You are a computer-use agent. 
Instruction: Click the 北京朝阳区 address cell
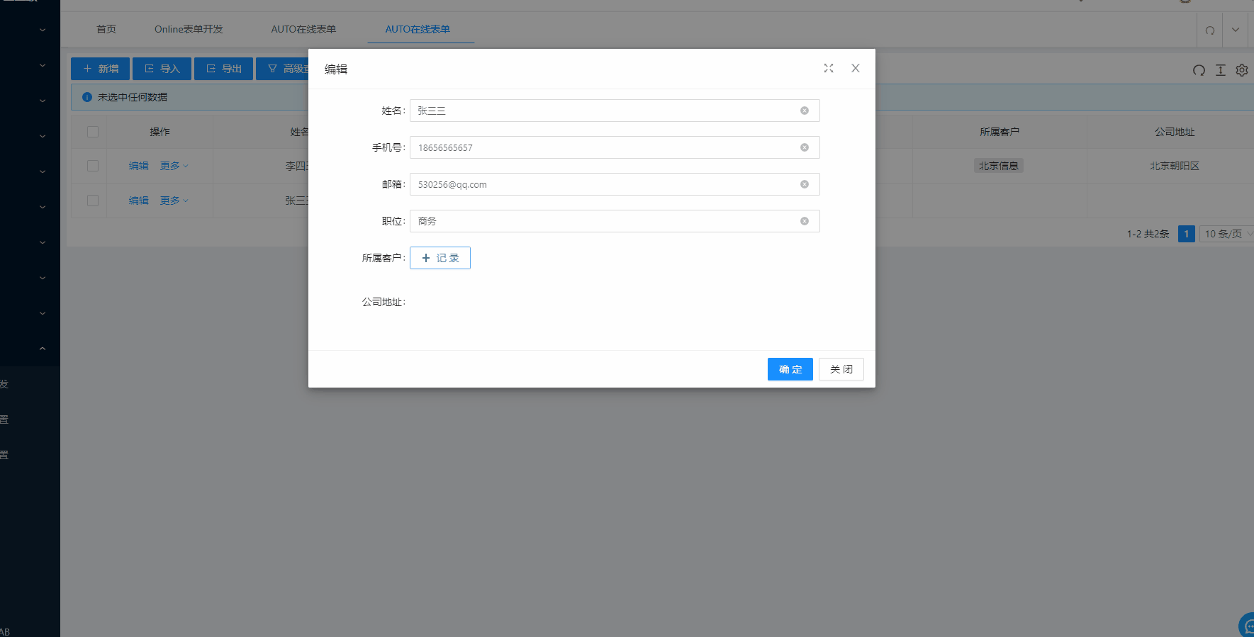tap(1175, 166)
